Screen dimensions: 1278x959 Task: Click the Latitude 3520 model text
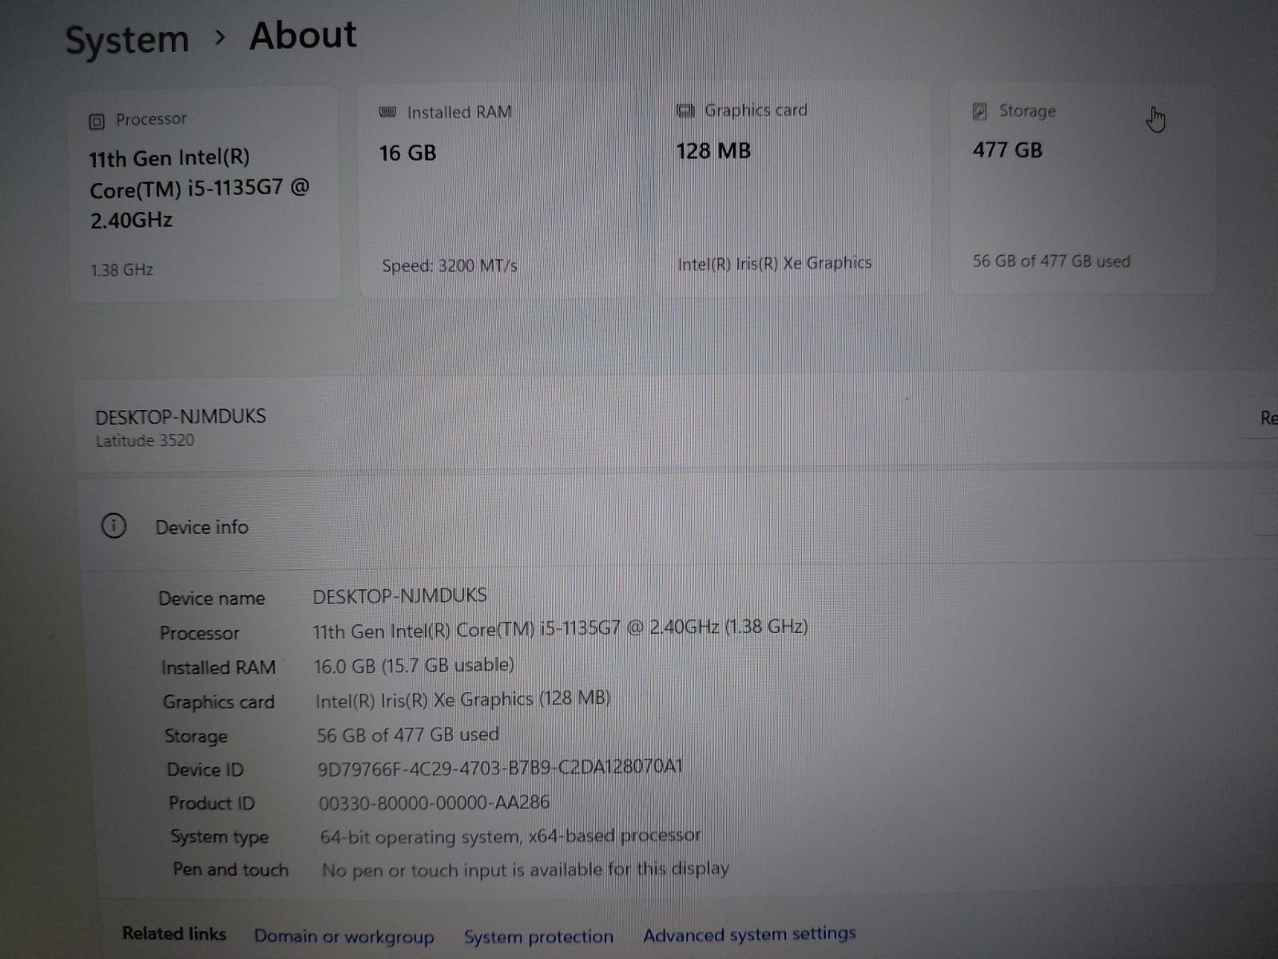click(145, 440)
